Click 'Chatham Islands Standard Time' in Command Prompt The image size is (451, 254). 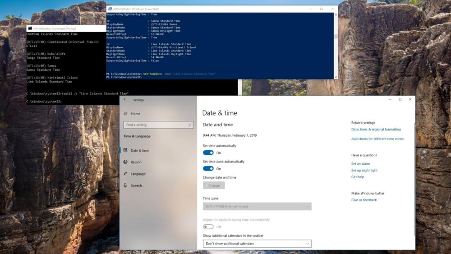52,34
